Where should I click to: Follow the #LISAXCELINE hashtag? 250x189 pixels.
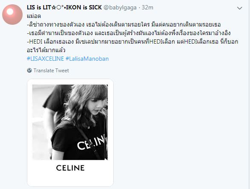click(45, 59)
